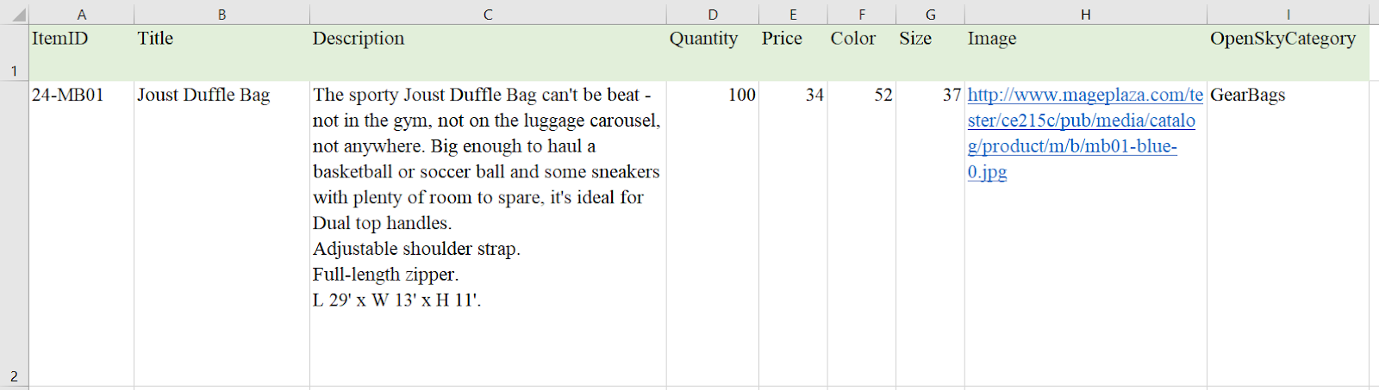Select column C header
This screenshot has height=390, width=1379.
488,15
